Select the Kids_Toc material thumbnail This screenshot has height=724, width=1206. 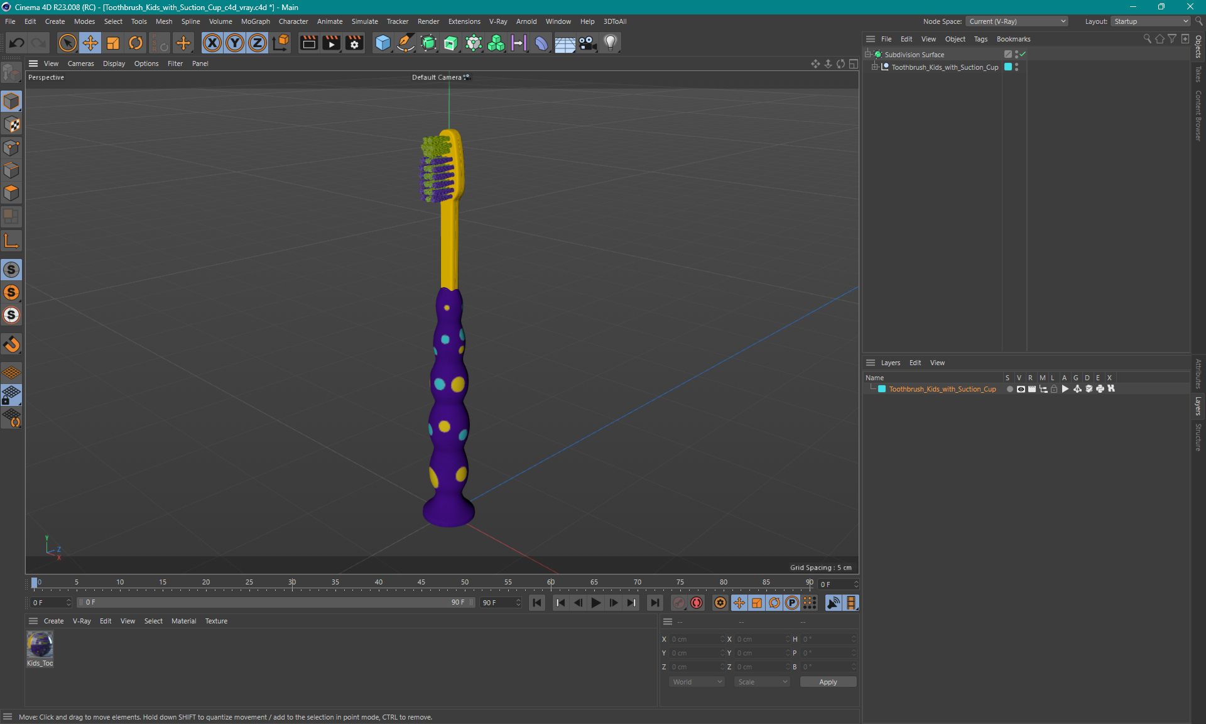(40, 644)
